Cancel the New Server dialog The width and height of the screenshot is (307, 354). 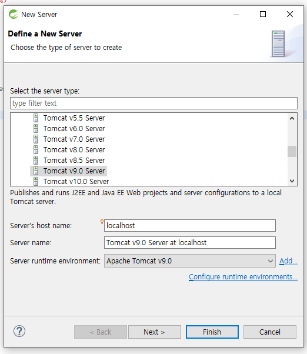270,332
